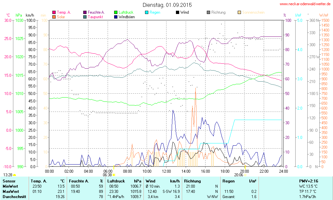Image resolution: width=333 pixels, height=200 pixels.
Task: Click the MaxWert row label
Action: [10, 191]
